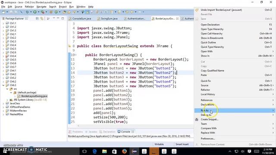This screenshot has width=276, height=155.
Task: Select the JavaClass project
Action: (15, 103)
